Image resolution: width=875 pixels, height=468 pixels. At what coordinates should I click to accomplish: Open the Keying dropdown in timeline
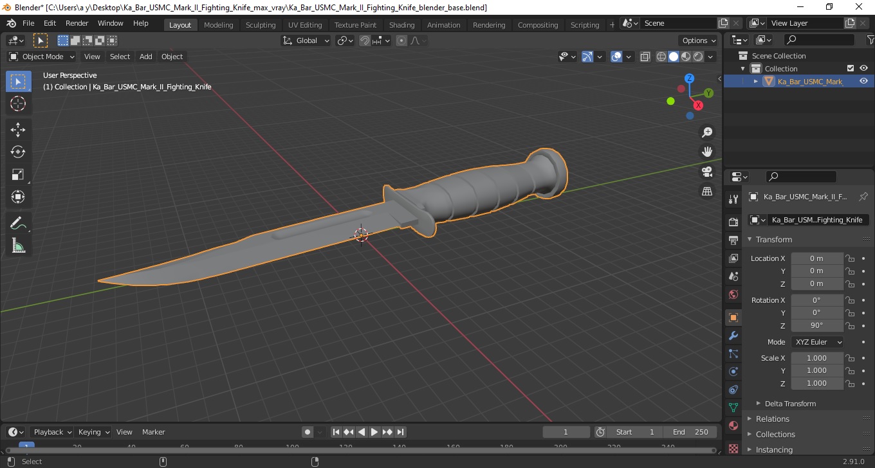click(94, 432)
